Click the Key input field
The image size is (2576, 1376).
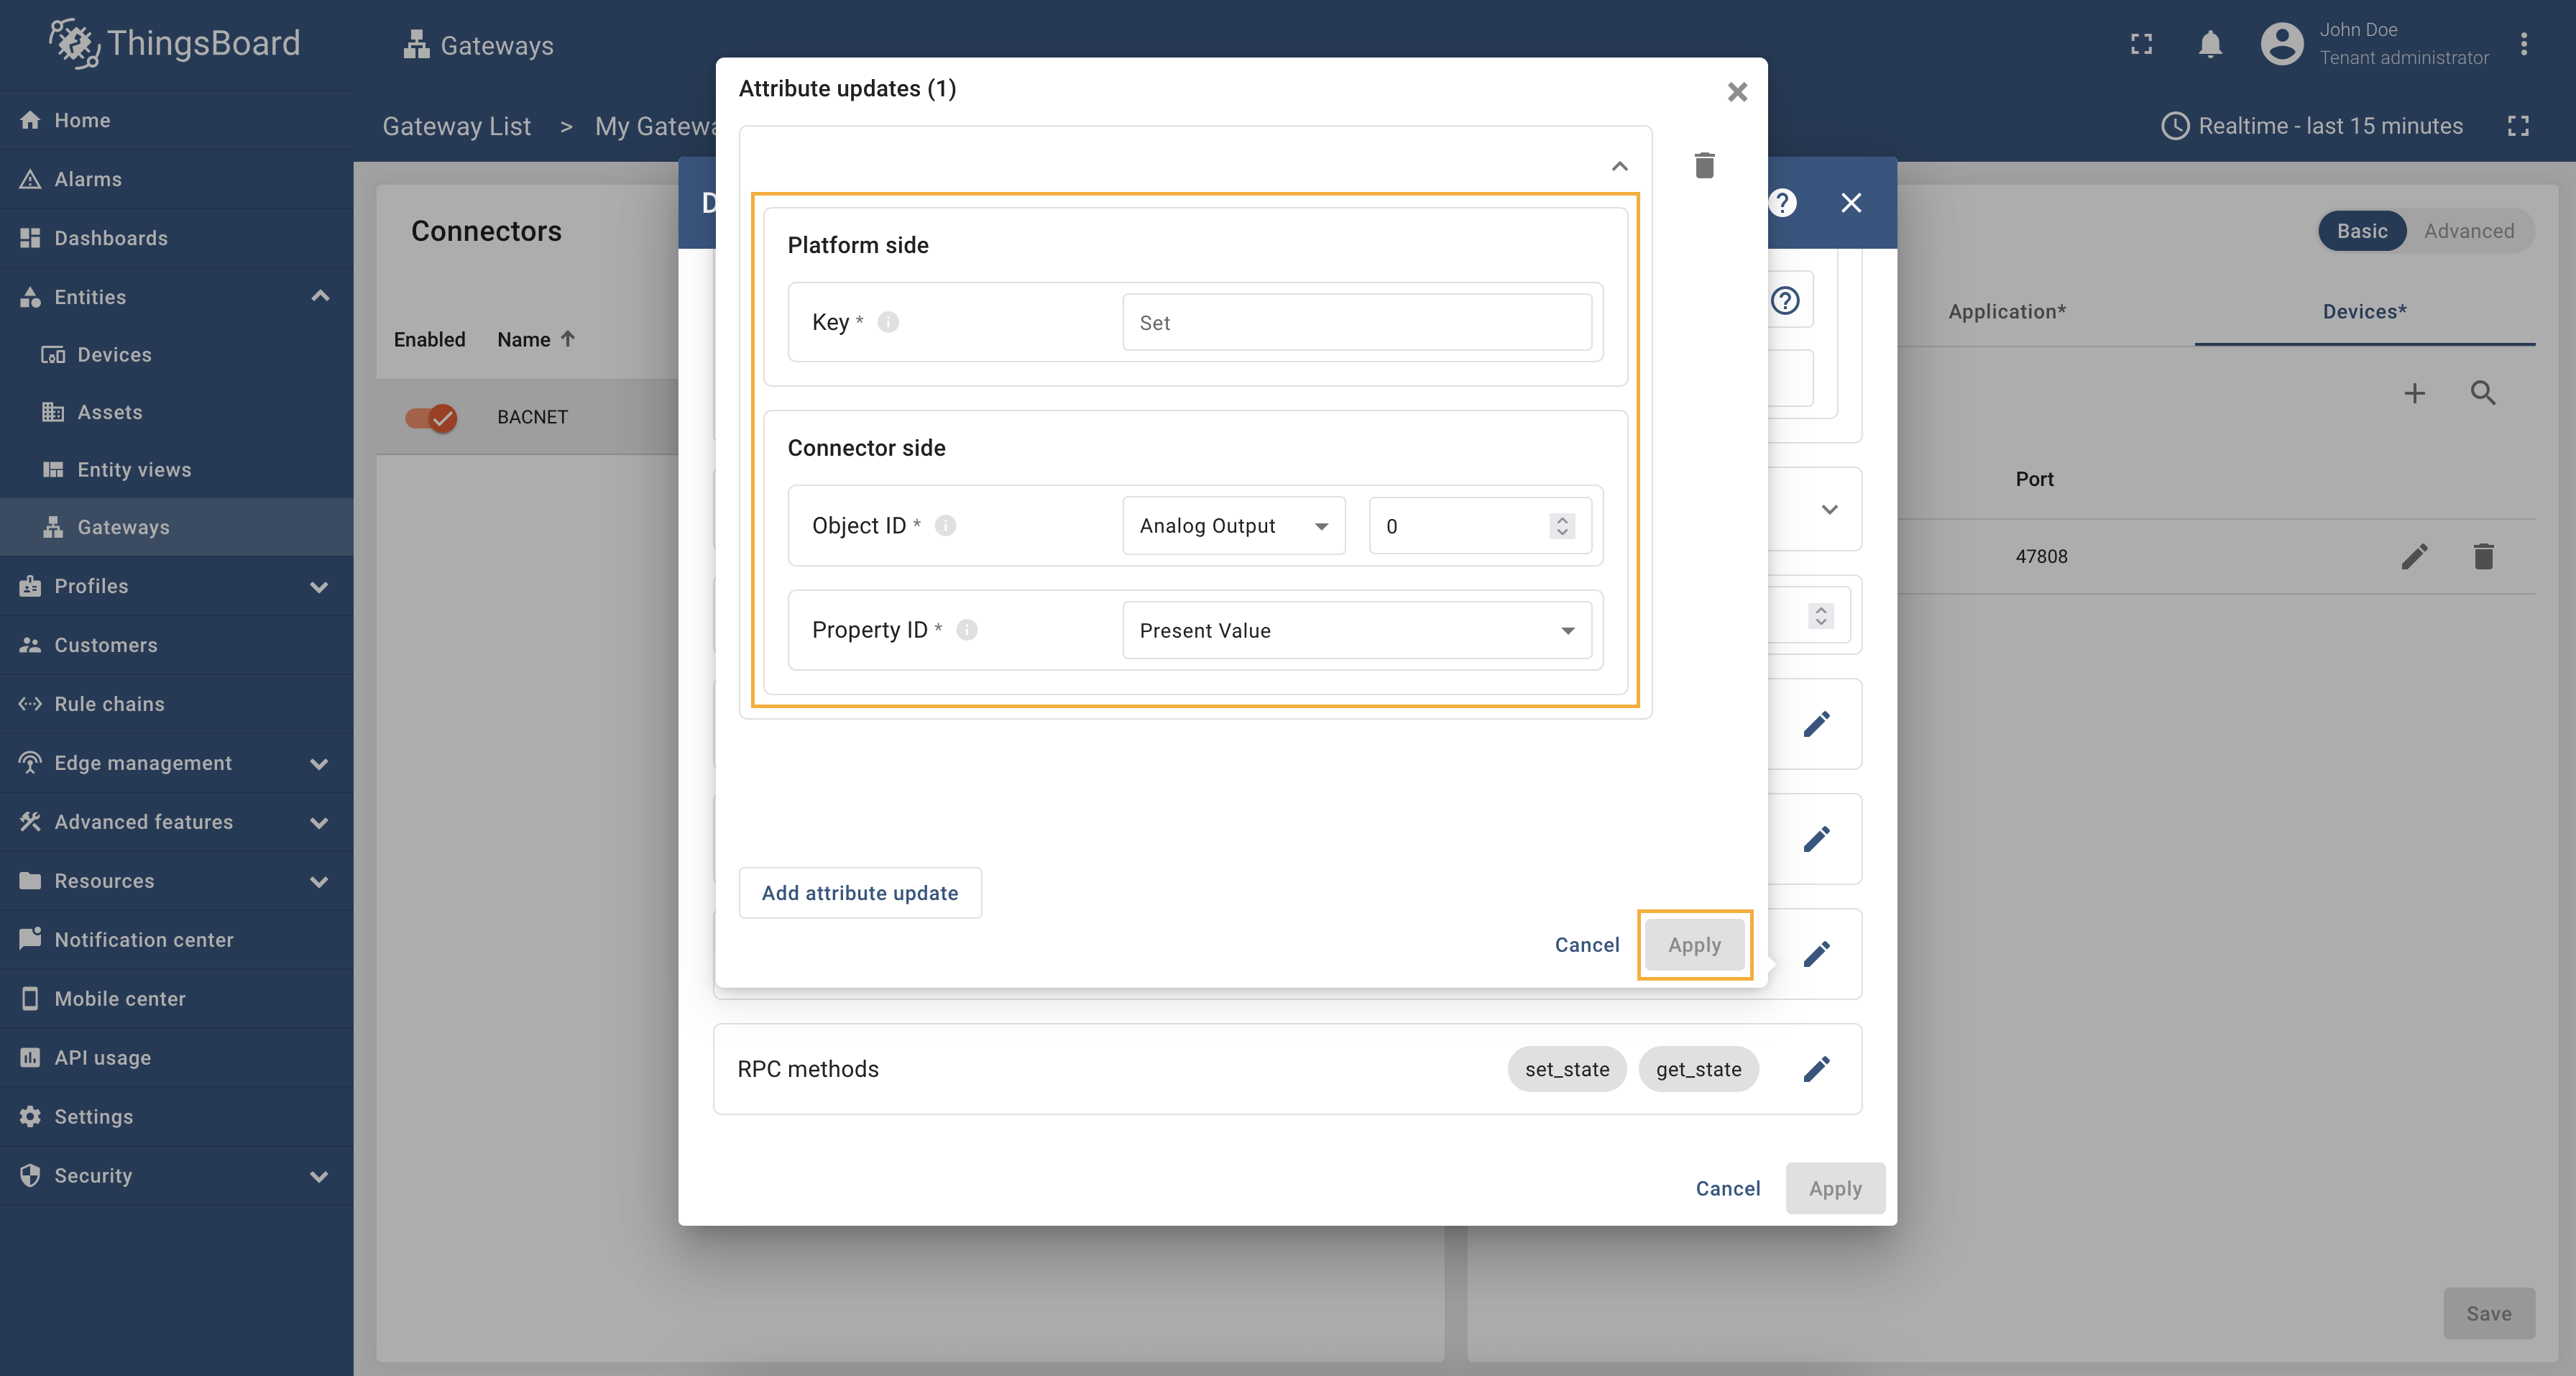[1356, 322]
